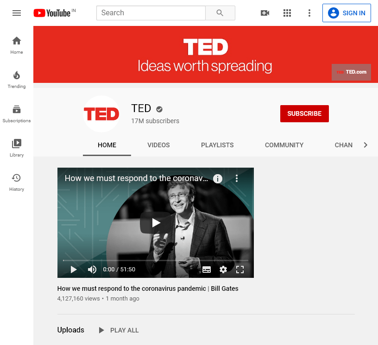This screenshot has height=345, width=378.
Task: Open the TED.com banner link
Action: (351, 72)
